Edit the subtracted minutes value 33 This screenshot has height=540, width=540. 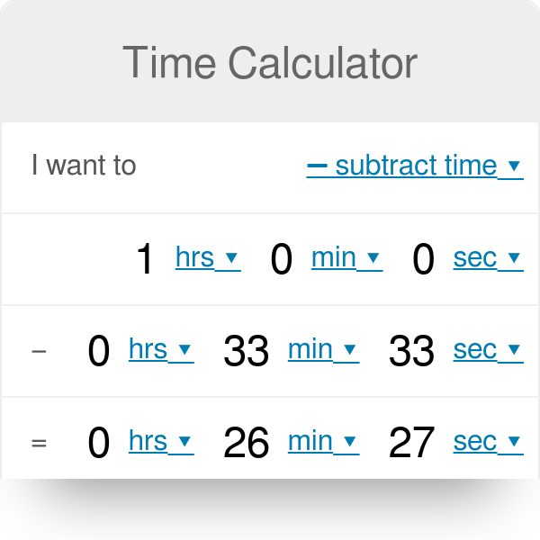click(246, 351)
